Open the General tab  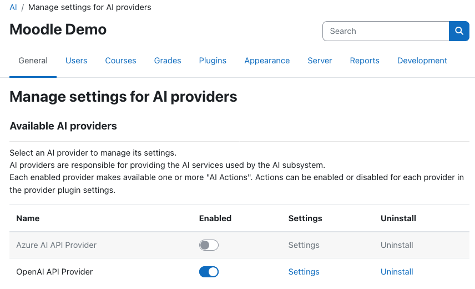pos(33,61)
